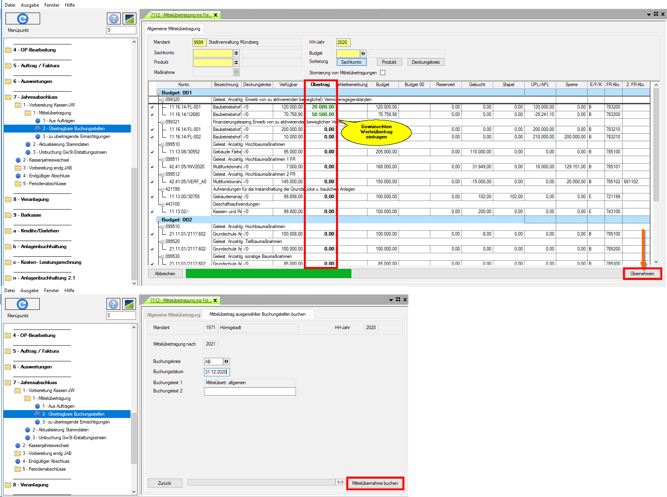Screen dimensions: 667x497
Task: Click the Buchungstext 2 input field
Action: [x=250, y=391]
